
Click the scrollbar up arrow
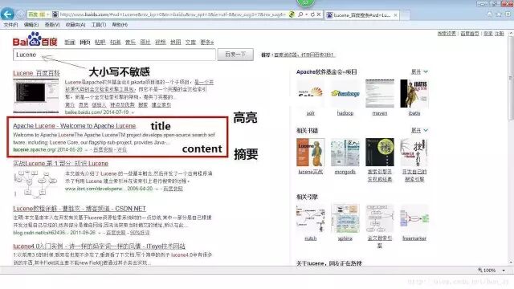point(511,34)
